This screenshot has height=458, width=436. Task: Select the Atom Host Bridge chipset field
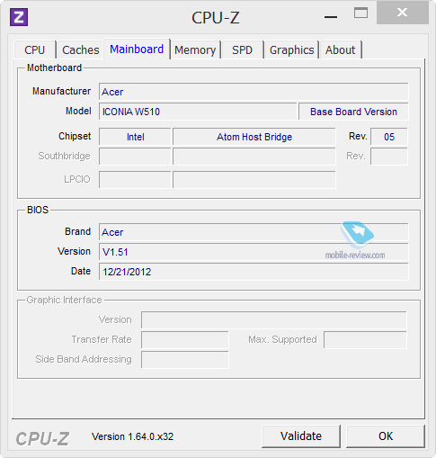[254, 137]
